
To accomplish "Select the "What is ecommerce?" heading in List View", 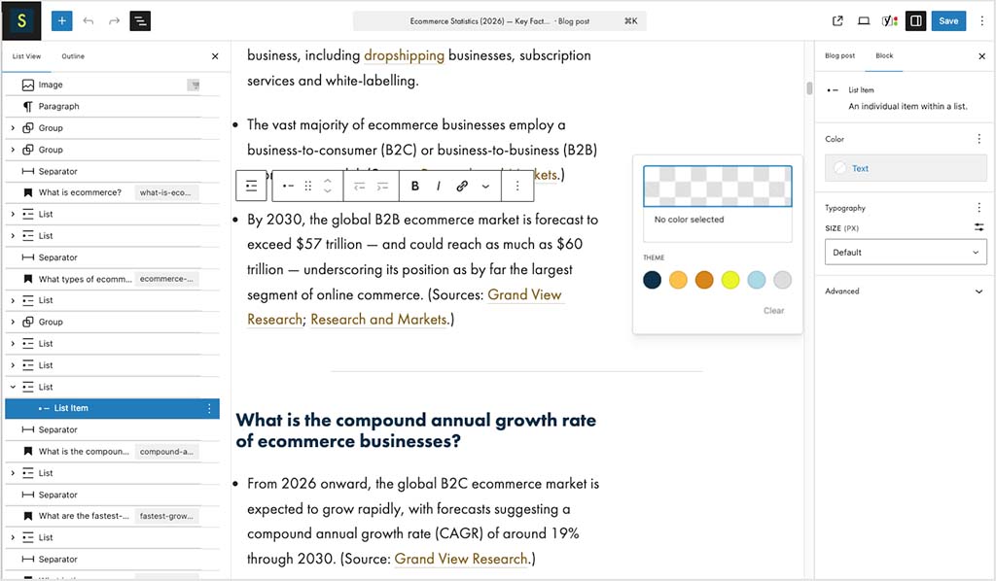I will tap(80, 192).
